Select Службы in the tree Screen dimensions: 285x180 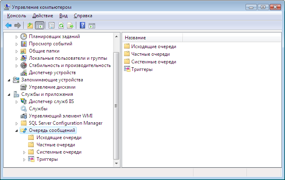tap(38, 109)
